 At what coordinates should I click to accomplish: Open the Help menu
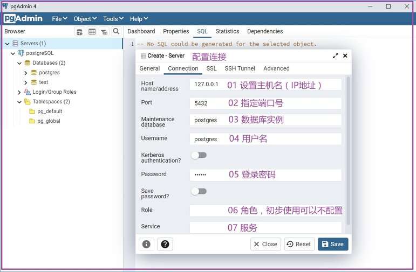pos(139,19)
